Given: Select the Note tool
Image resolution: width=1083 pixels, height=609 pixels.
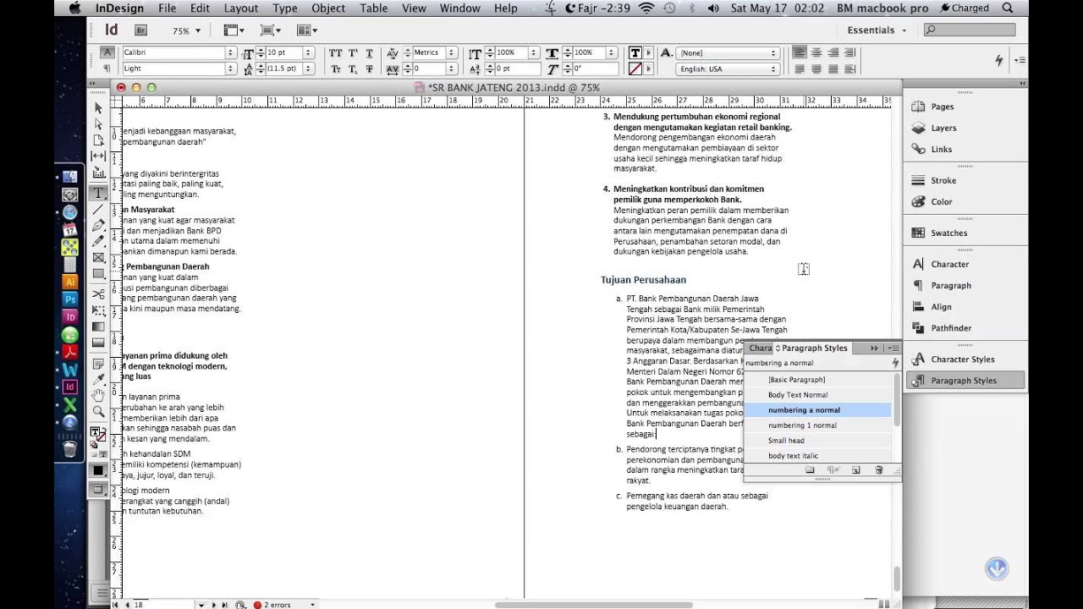Looking at the screenshot, I should click(x=98, y=364).
